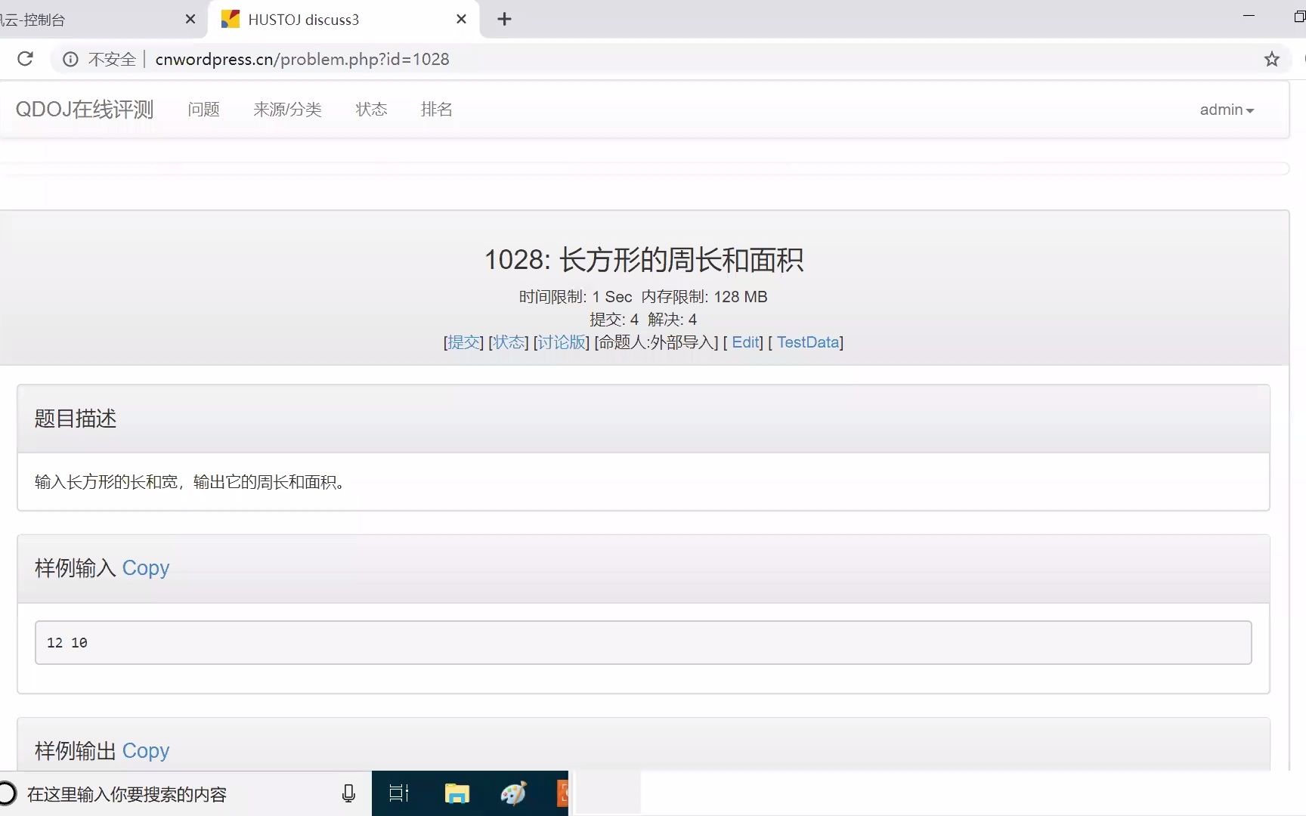The image size is (1306, 816).
Task: Bookmark this page with the star icon
Action: [x=1272, y=59]
